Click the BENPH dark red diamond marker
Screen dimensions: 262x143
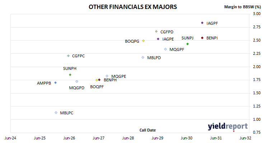pyautogui.click(x=99, y=80)
